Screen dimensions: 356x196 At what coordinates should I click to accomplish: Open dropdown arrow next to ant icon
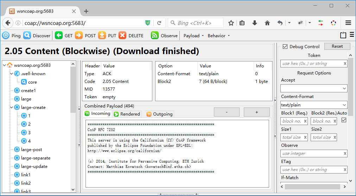click(x=310, y=23)
